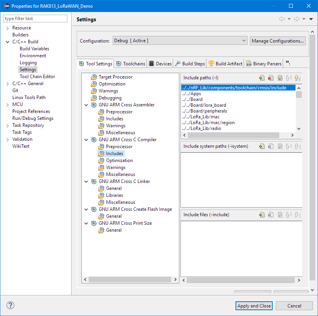Collapse GNU ARM Cross C Compiler node
This screenshot has width=318, height=316.
pos(86,140)
